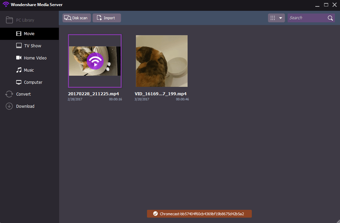Click the Chromecast connected checkmark icon
The image size is (340, 223).
point(155,214)
